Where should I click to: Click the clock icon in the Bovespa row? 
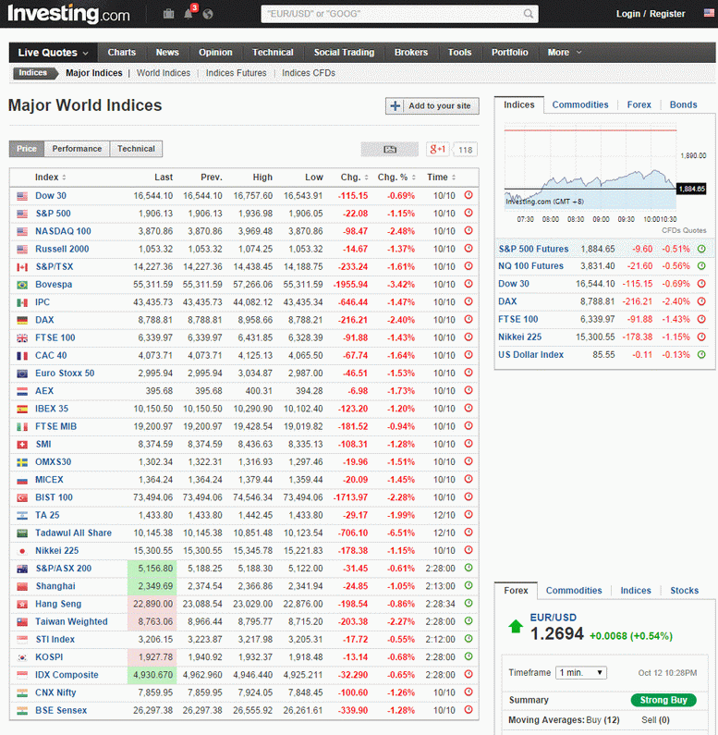(469, 284)
